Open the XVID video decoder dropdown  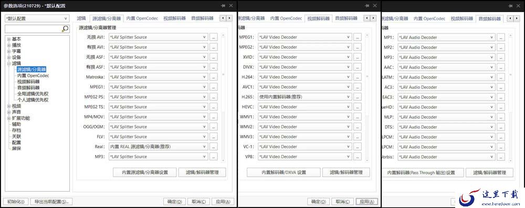(x=304, y=57)
